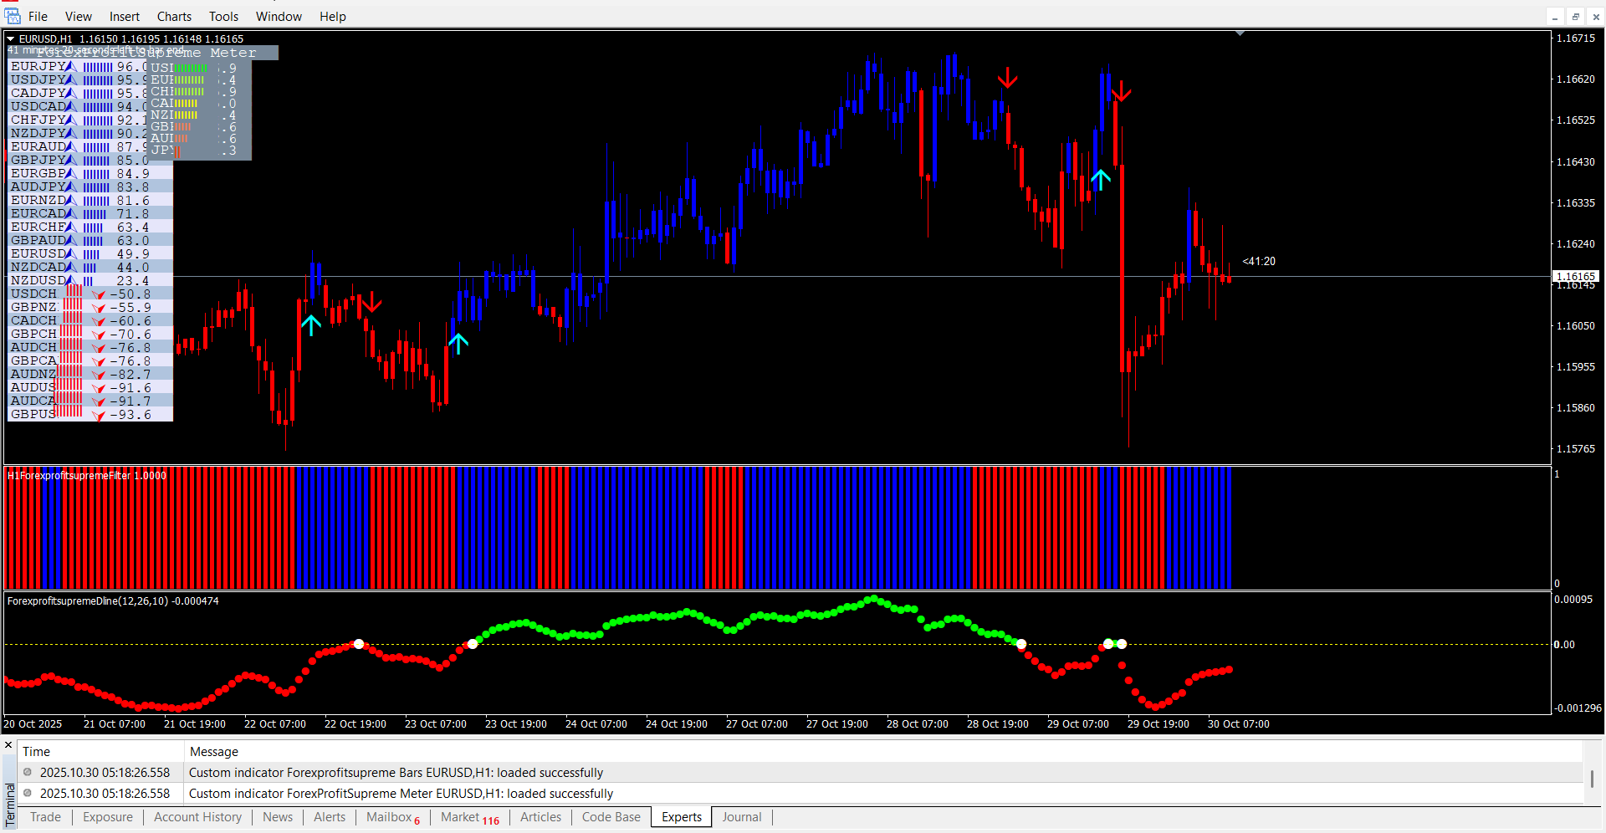
Task: Switch to the Account History tab
Action: pos(197,817)
